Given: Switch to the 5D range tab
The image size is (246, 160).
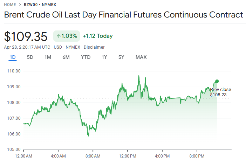Looking at the screenshot, I should (30, 57).
